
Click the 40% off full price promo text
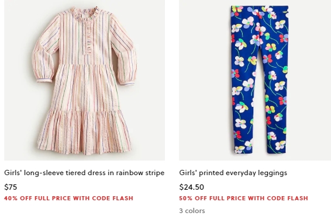pos(68,198)
